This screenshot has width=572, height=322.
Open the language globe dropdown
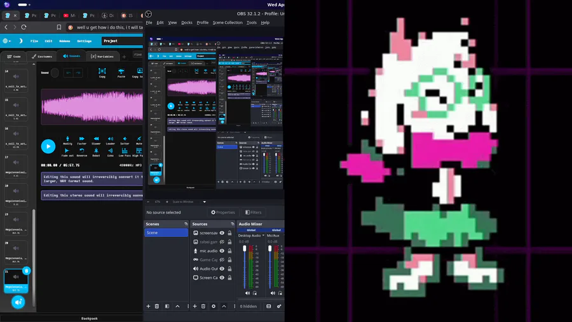click(x=6, y=41)
